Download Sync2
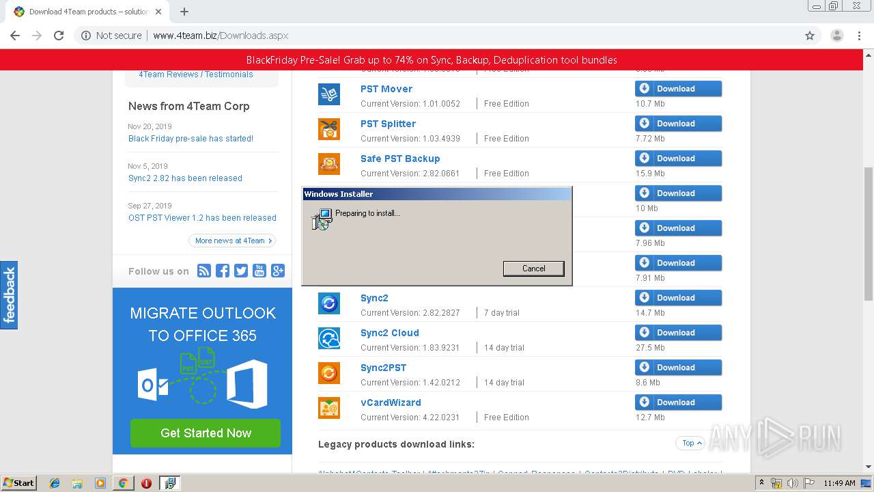The image size is (874, 492). (678, 298)
